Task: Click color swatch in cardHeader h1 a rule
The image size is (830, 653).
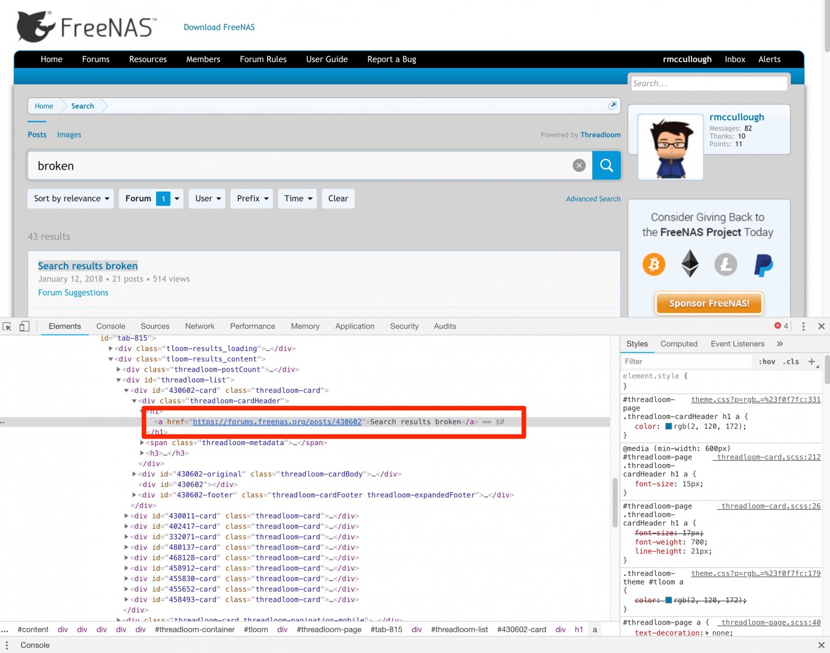Action: click(x=669, y=427)
